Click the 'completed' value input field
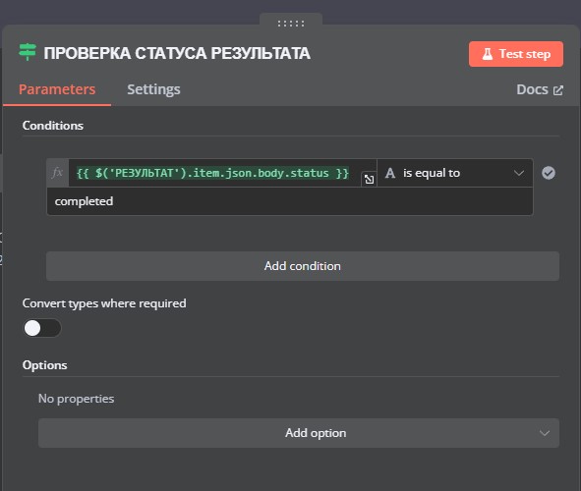The width and height of the screenshot is (581, 491). pos(290,201)
